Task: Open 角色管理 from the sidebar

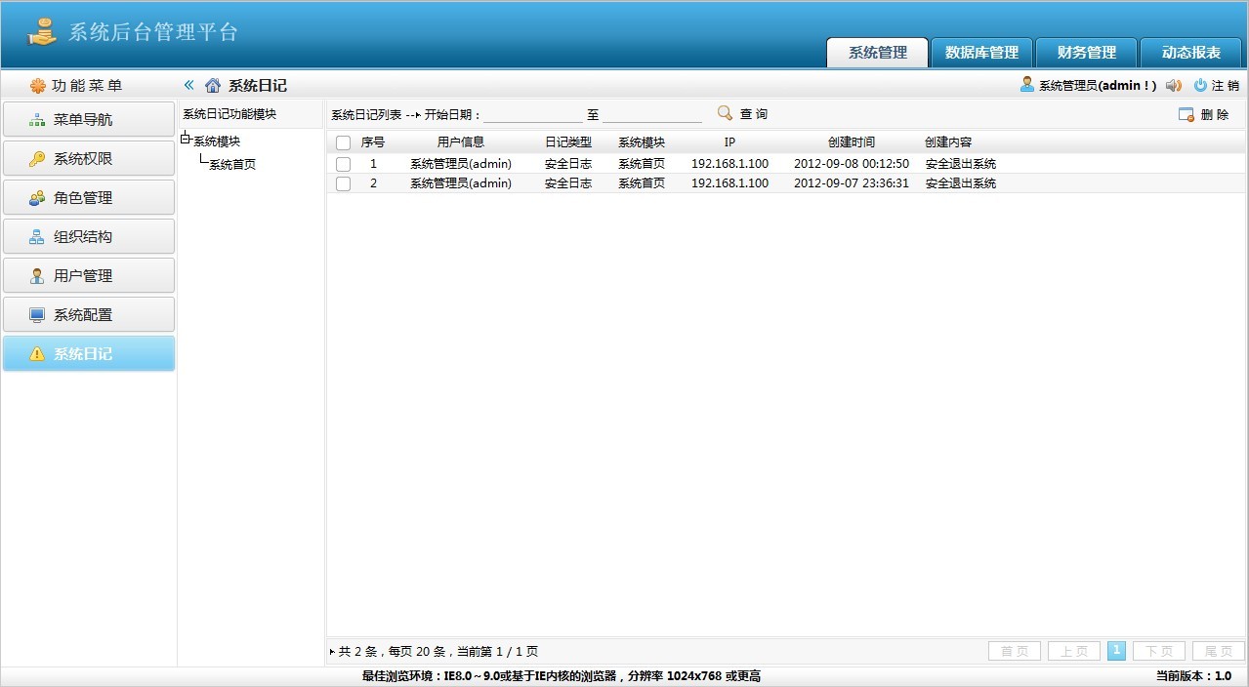Action: [x=89, y=197]
